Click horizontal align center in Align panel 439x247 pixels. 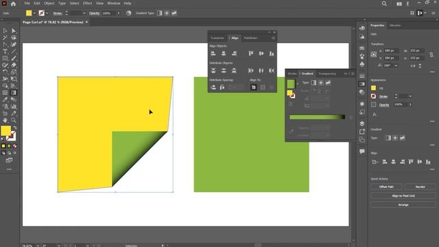tap(224, 54)
